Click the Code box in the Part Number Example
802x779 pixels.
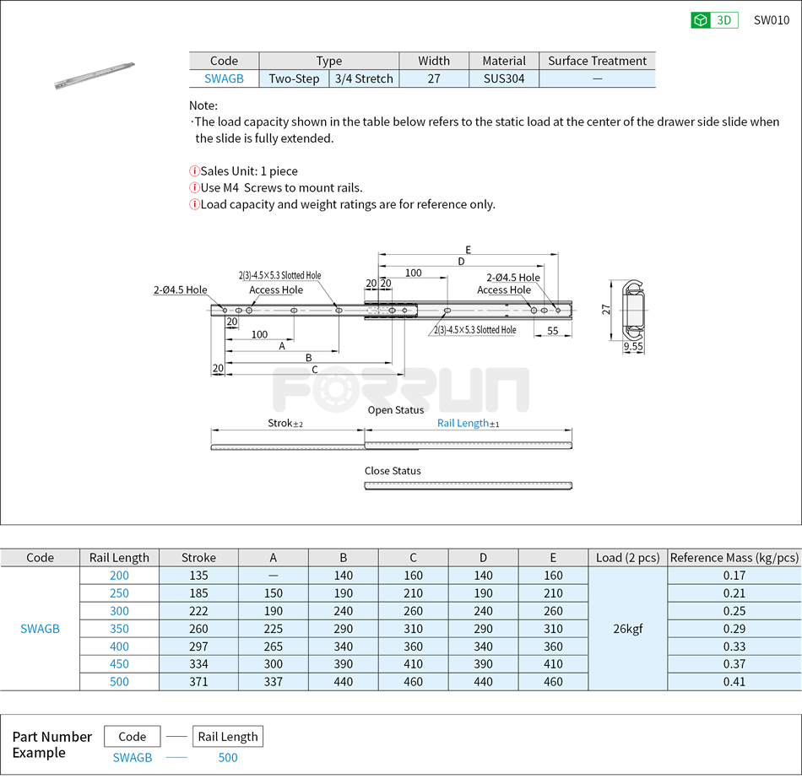pyautogui.click(x=132, y=736)
